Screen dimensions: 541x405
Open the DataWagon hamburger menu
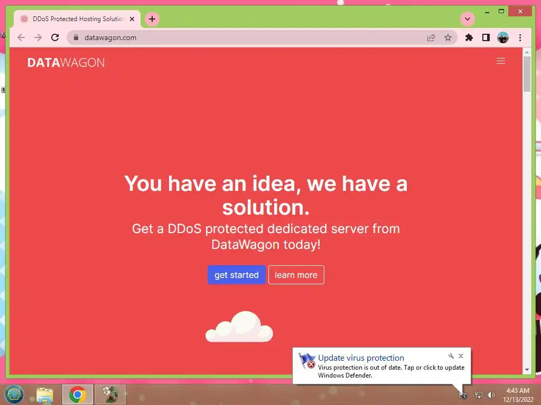(501, 61)
